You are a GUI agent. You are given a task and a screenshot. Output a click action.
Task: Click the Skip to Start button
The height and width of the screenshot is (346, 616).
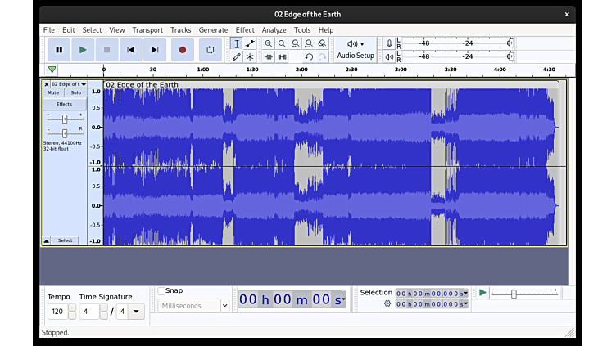tap(130, 50)
